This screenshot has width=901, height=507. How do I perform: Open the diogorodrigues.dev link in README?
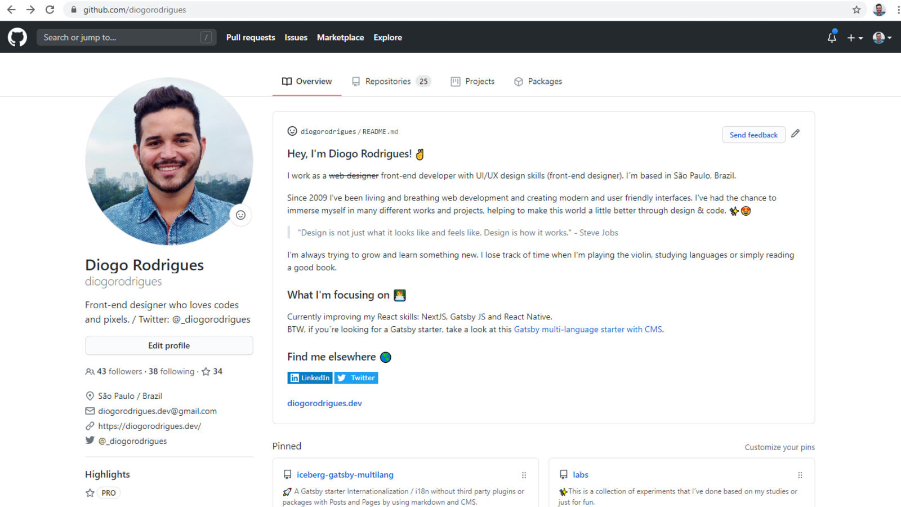click(x=324, y=403)
